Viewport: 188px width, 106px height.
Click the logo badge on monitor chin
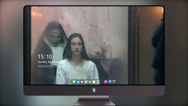tap(94, 90)
